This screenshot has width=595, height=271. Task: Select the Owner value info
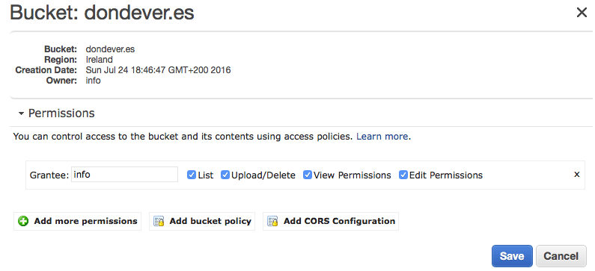click(93, 80)
